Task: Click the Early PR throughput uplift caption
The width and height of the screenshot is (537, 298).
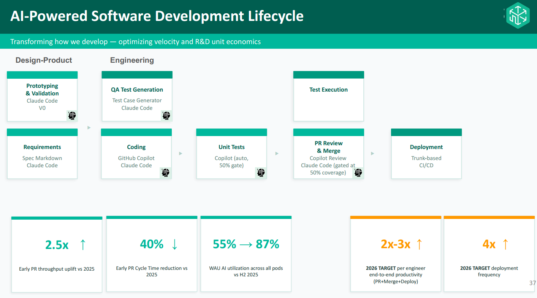Action: (x=57, y=269)
